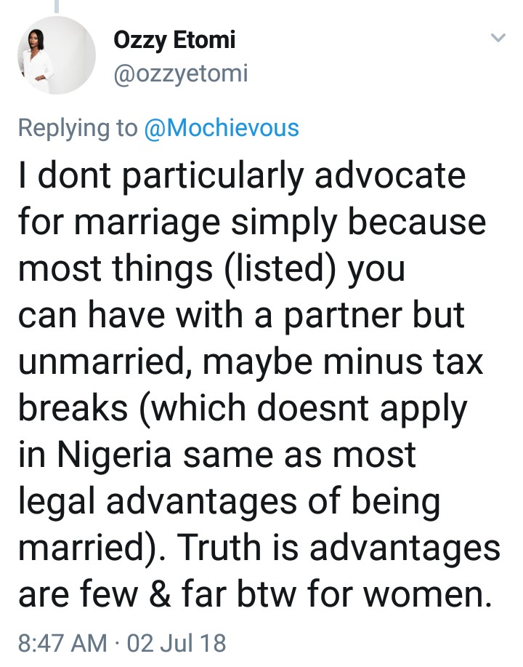The image size is (523, 667).
Task: Click the thread connector line above the avatar
Action: pos(56,6)
